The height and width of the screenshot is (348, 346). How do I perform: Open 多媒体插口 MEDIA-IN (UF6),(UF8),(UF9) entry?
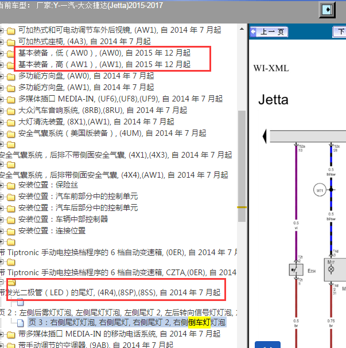(120, 99)
